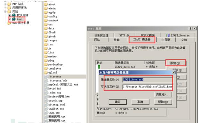Viewport: 201px width, 123px height.
Task: Click the 浏览 browse button
Action: coord(163,94)
